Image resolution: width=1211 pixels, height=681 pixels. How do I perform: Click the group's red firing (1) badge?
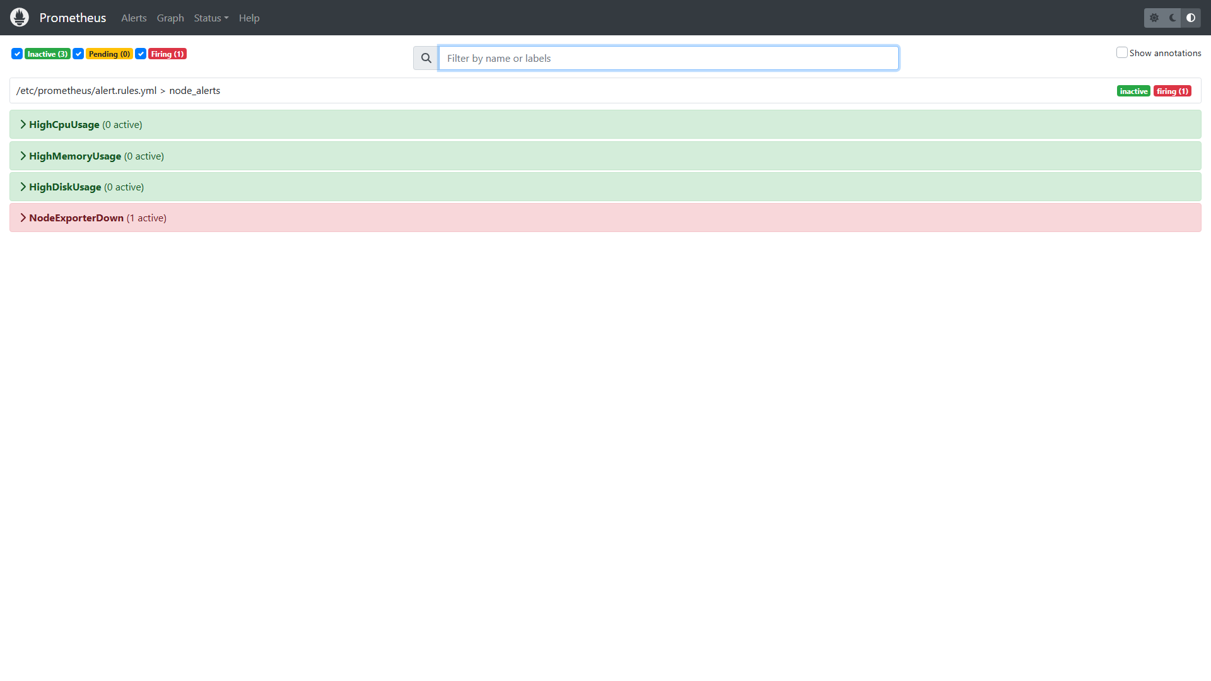coord(1173,91)
